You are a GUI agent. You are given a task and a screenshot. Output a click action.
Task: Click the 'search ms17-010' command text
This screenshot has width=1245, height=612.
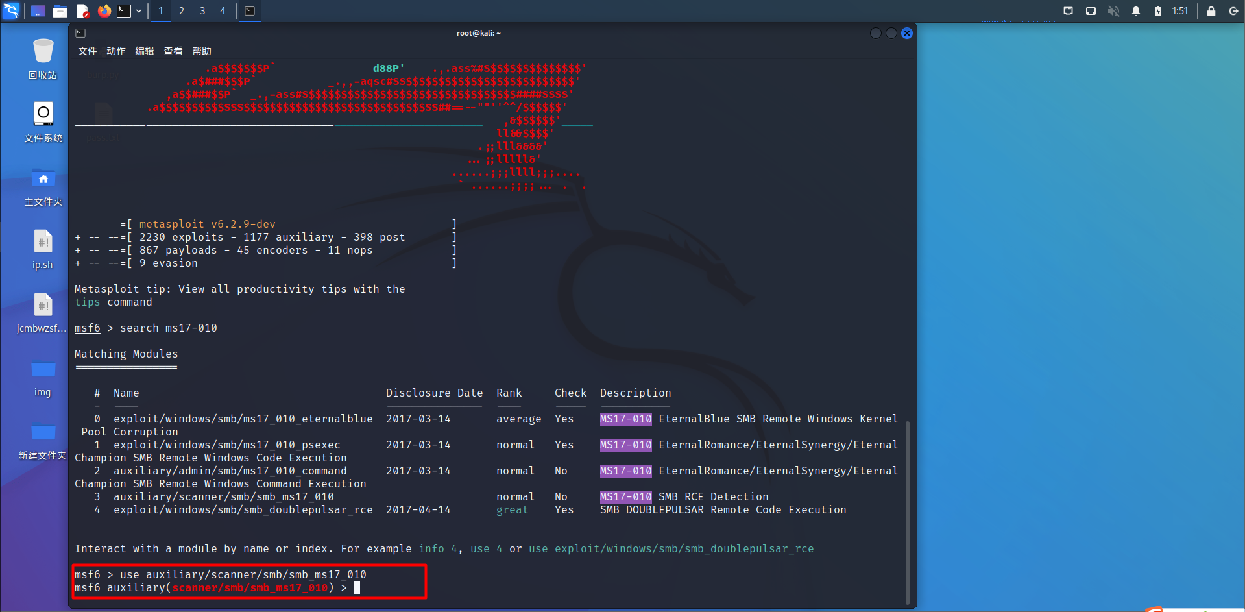pos(169,328)
